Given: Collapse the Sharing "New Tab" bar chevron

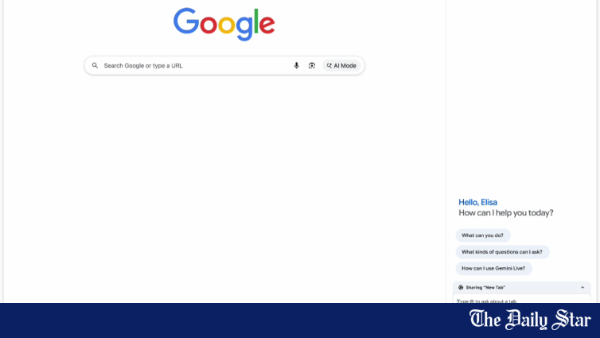Looking at the screenshot, I should tap(582, 287).
